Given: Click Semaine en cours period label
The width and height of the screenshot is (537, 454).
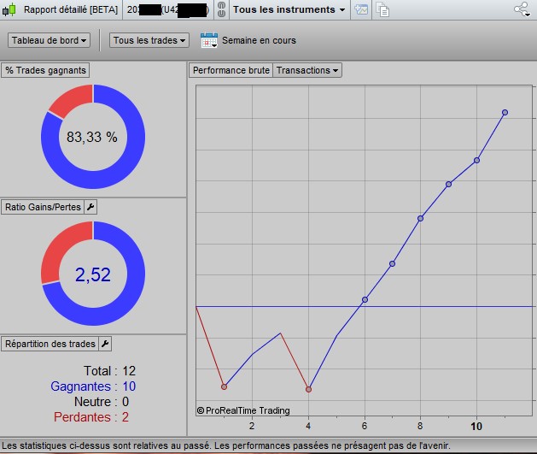Looking at the screenshot, I should point(259,40).
